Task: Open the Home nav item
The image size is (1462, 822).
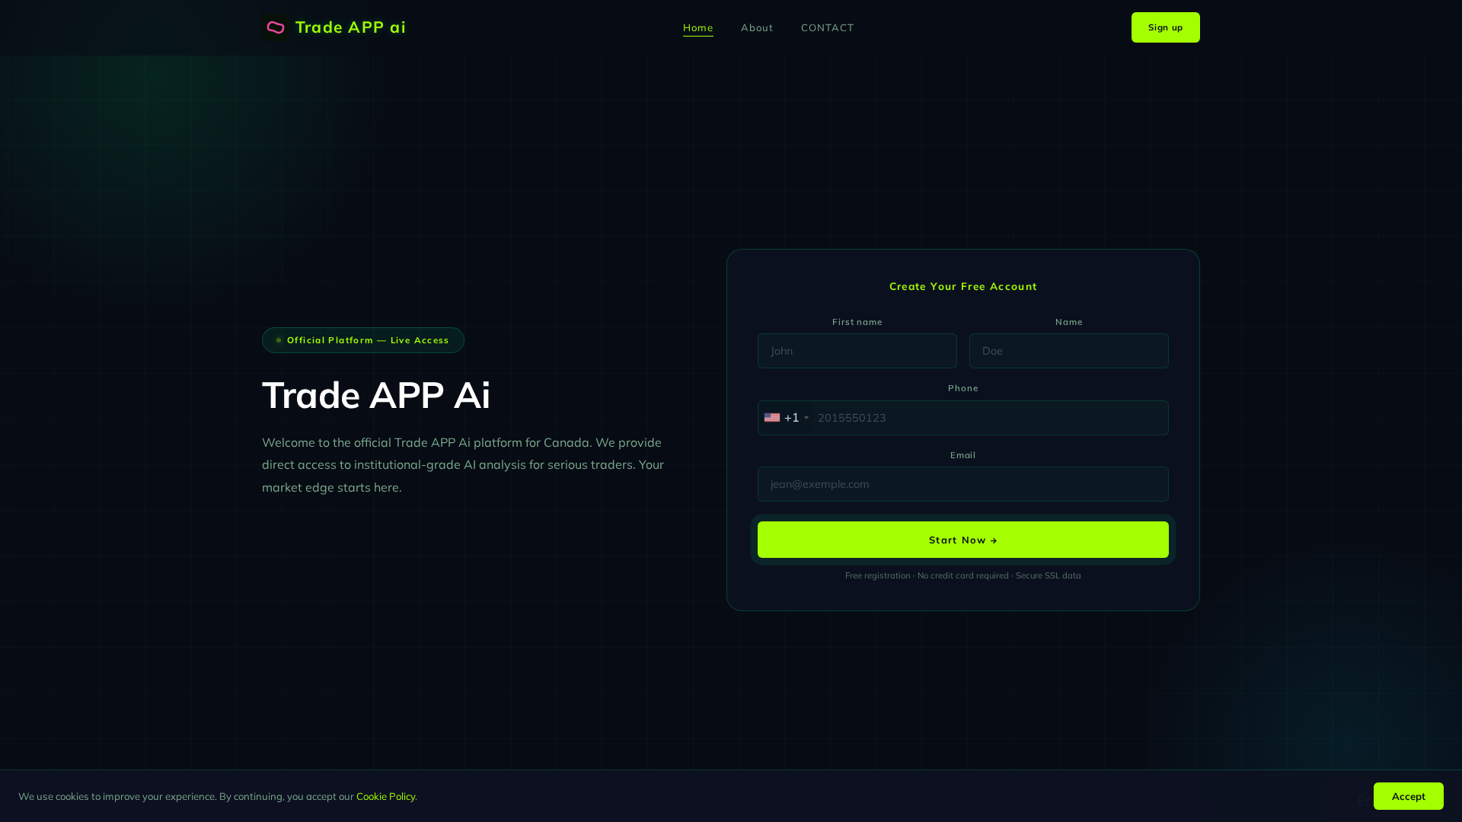Action: [698, 28]
